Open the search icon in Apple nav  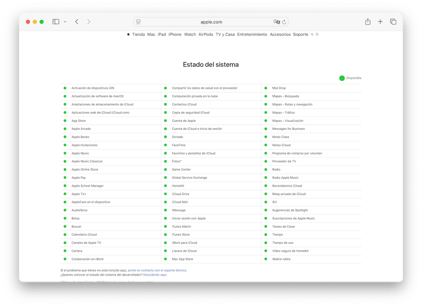point(312,34)
